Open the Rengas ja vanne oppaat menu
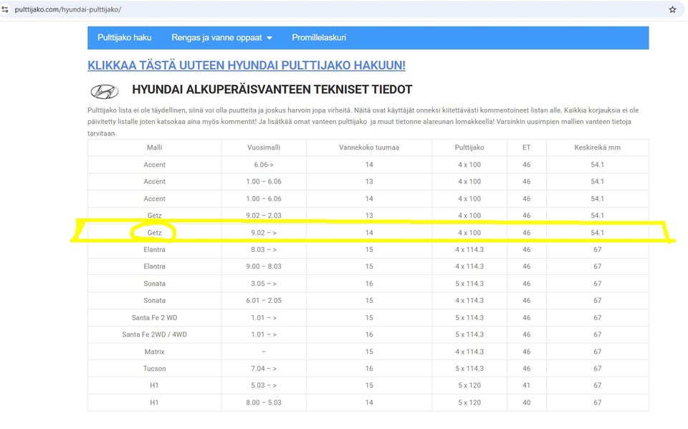Image resolution: width=688 pixels, height=429 pixels. (221, 38)
